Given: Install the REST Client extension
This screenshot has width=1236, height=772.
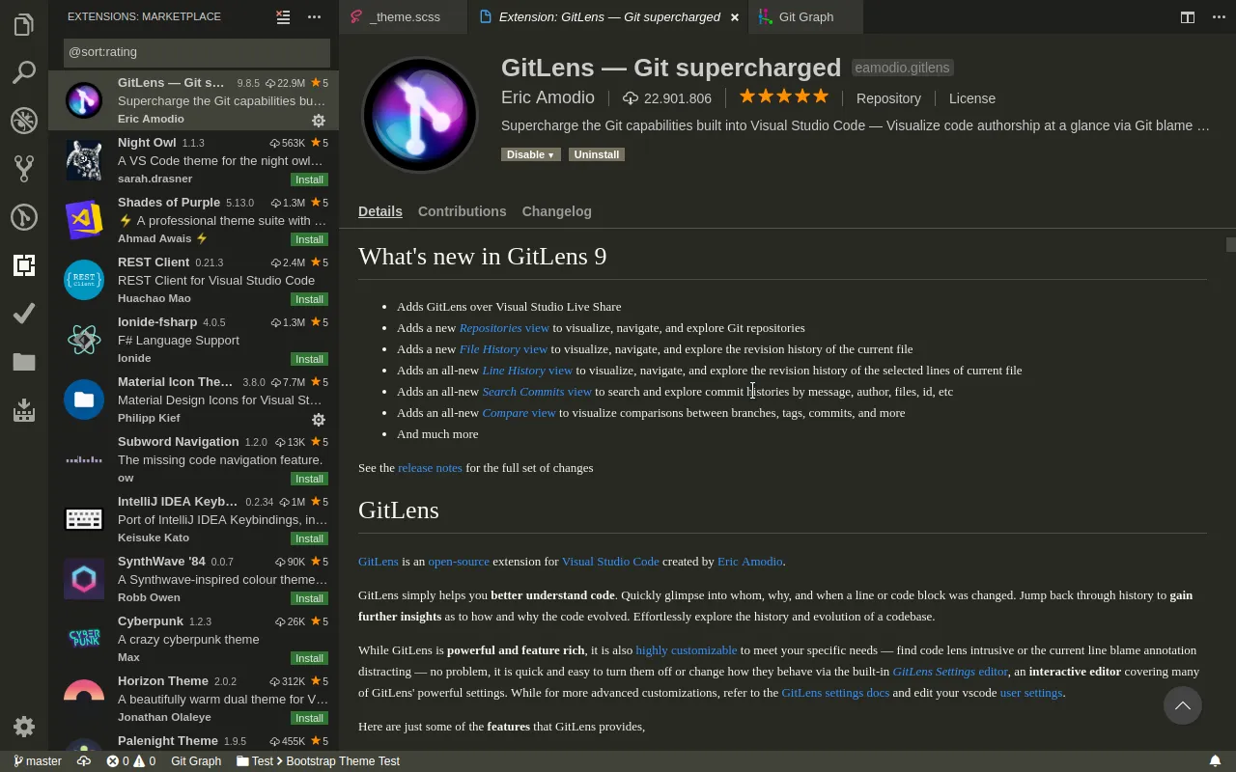Looking at the screenshot, I should [310, 299].
